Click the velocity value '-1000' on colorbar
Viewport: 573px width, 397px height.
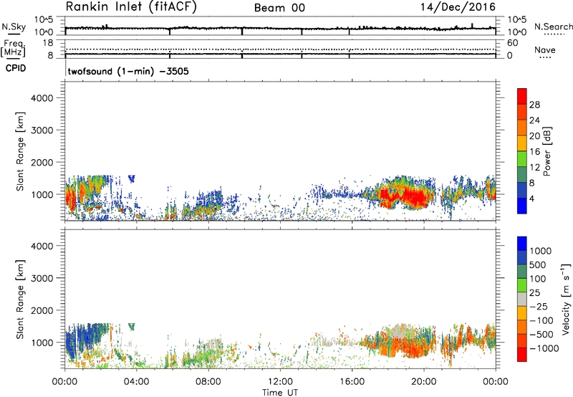(x=544, y=348)
